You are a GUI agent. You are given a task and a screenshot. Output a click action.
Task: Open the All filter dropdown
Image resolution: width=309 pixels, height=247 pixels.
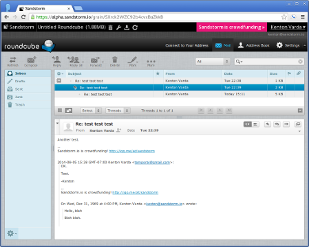pos(213,62)
